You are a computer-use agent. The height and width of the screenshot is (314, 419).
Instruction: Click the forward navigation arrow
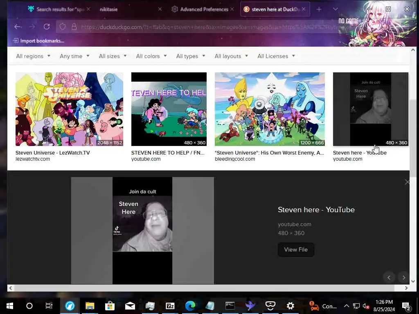coord(32,27)
